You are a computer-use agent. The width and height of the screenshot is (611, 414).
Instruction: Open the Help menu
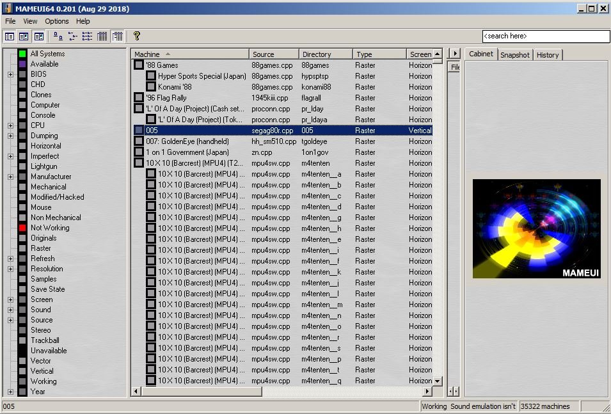(83, 21)
